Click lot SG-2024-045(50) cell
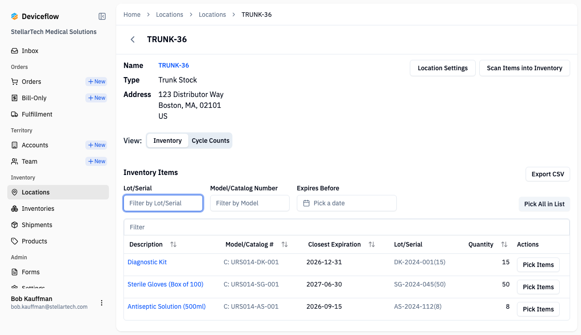 coord(420,284)
